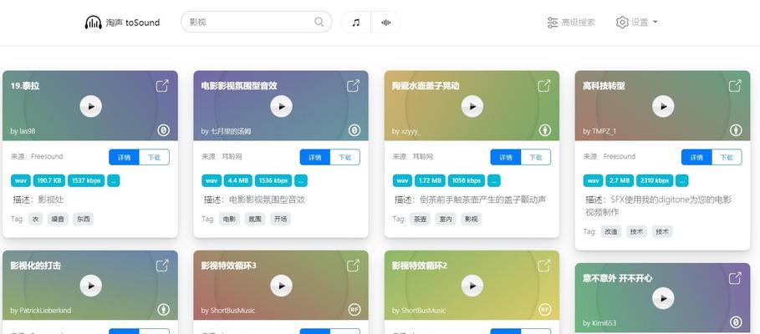This screenshot has height=334, width=760.
Task: Play the 19.泰拉 sound
Action: pos(90,106)
